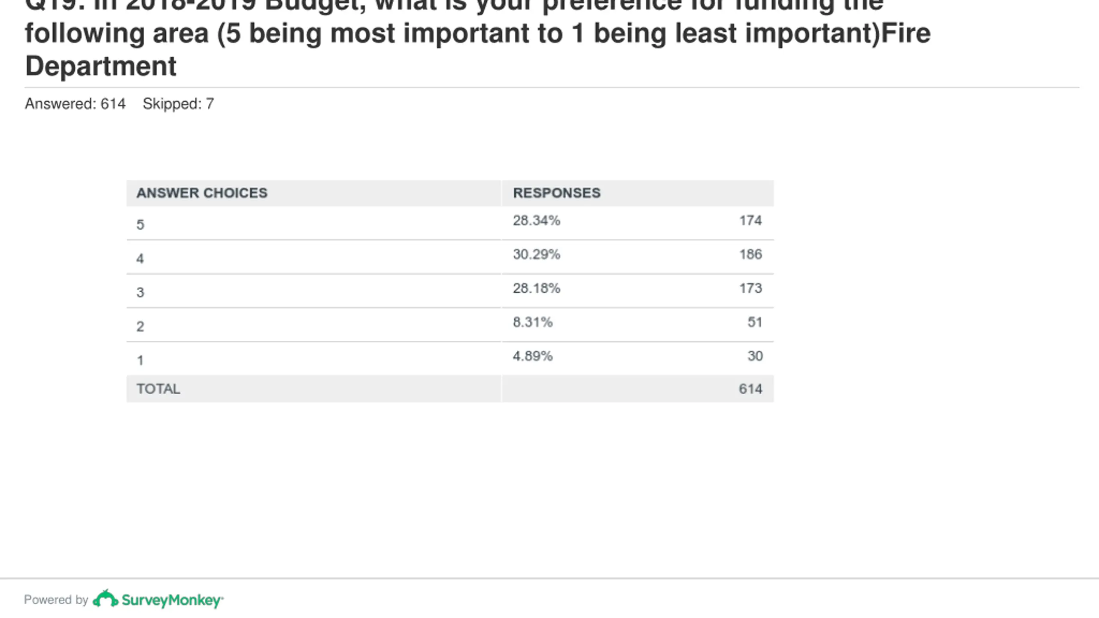Click the 'Skipped: 7' text

(178, 104)
